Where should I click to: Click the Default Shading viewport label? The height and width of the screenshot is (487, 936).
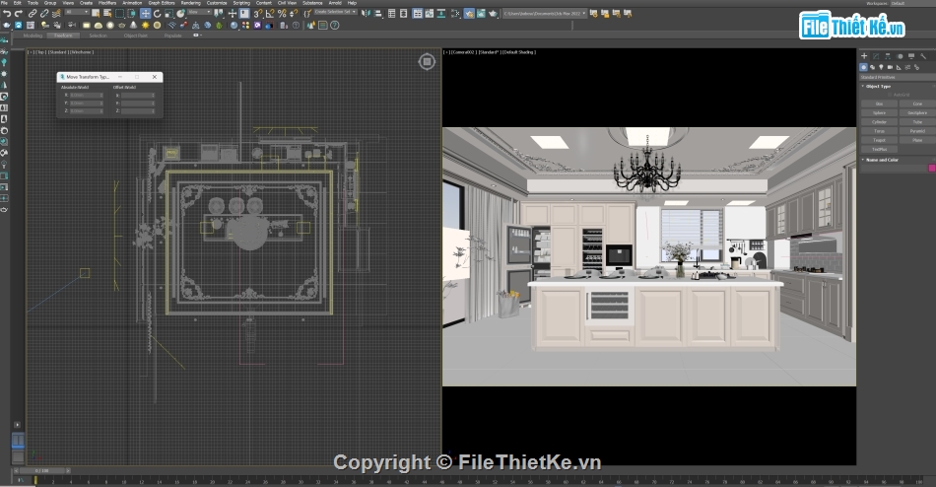(x=518, y=52)
